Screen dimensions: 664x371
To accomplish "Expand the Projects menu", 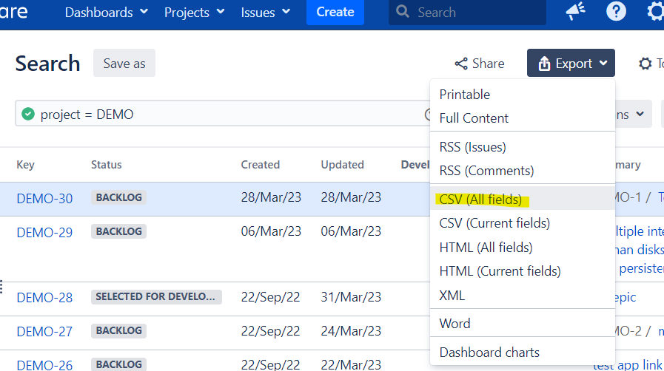I will click(194, 13).
